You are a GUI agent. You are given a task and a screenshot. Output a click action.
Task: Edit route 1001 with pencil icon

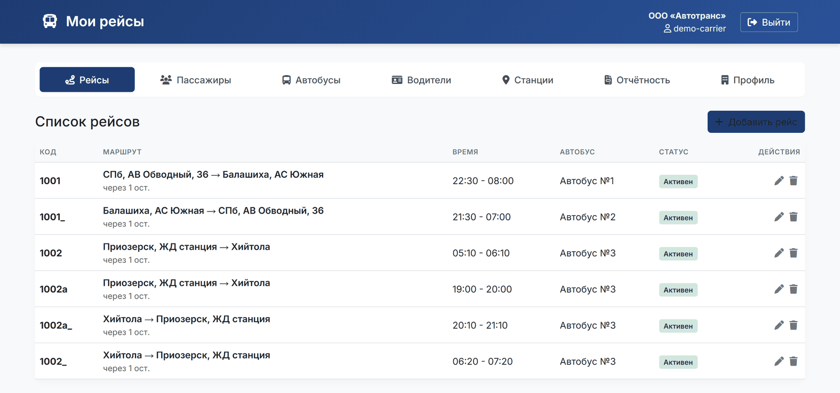(779, 180)
